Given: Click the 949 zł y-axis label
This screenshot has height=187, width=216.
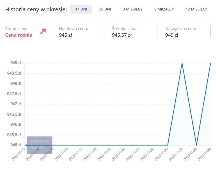Looking at the screenshot, I should click(x=16, y=63).
